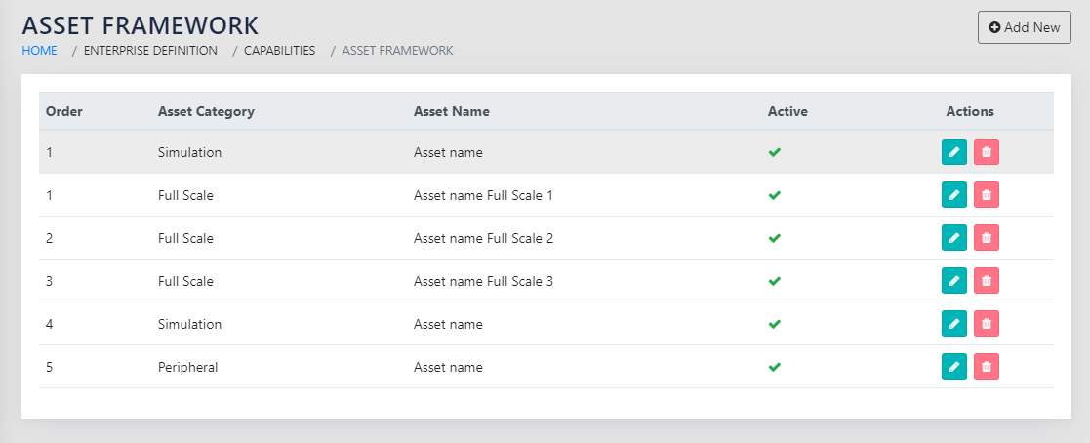Edit Asset name Full Scale 3
Screen dimensions: 1090x443
[953, 281]
